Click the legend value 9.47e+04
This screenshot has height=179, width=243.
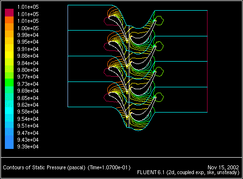tap(28, 133)
